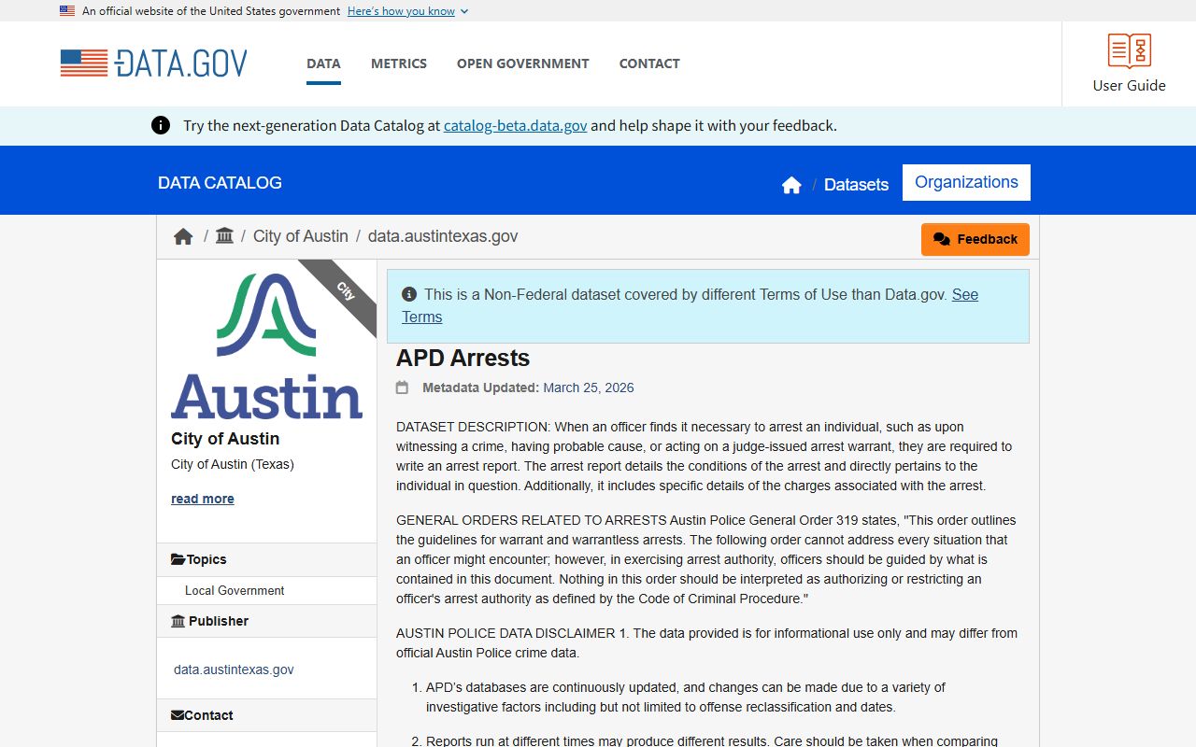Image resolution: width=1196 pixels, height=747 pixels.
Task: Open the User Guide book icon
Action: 1129,50
